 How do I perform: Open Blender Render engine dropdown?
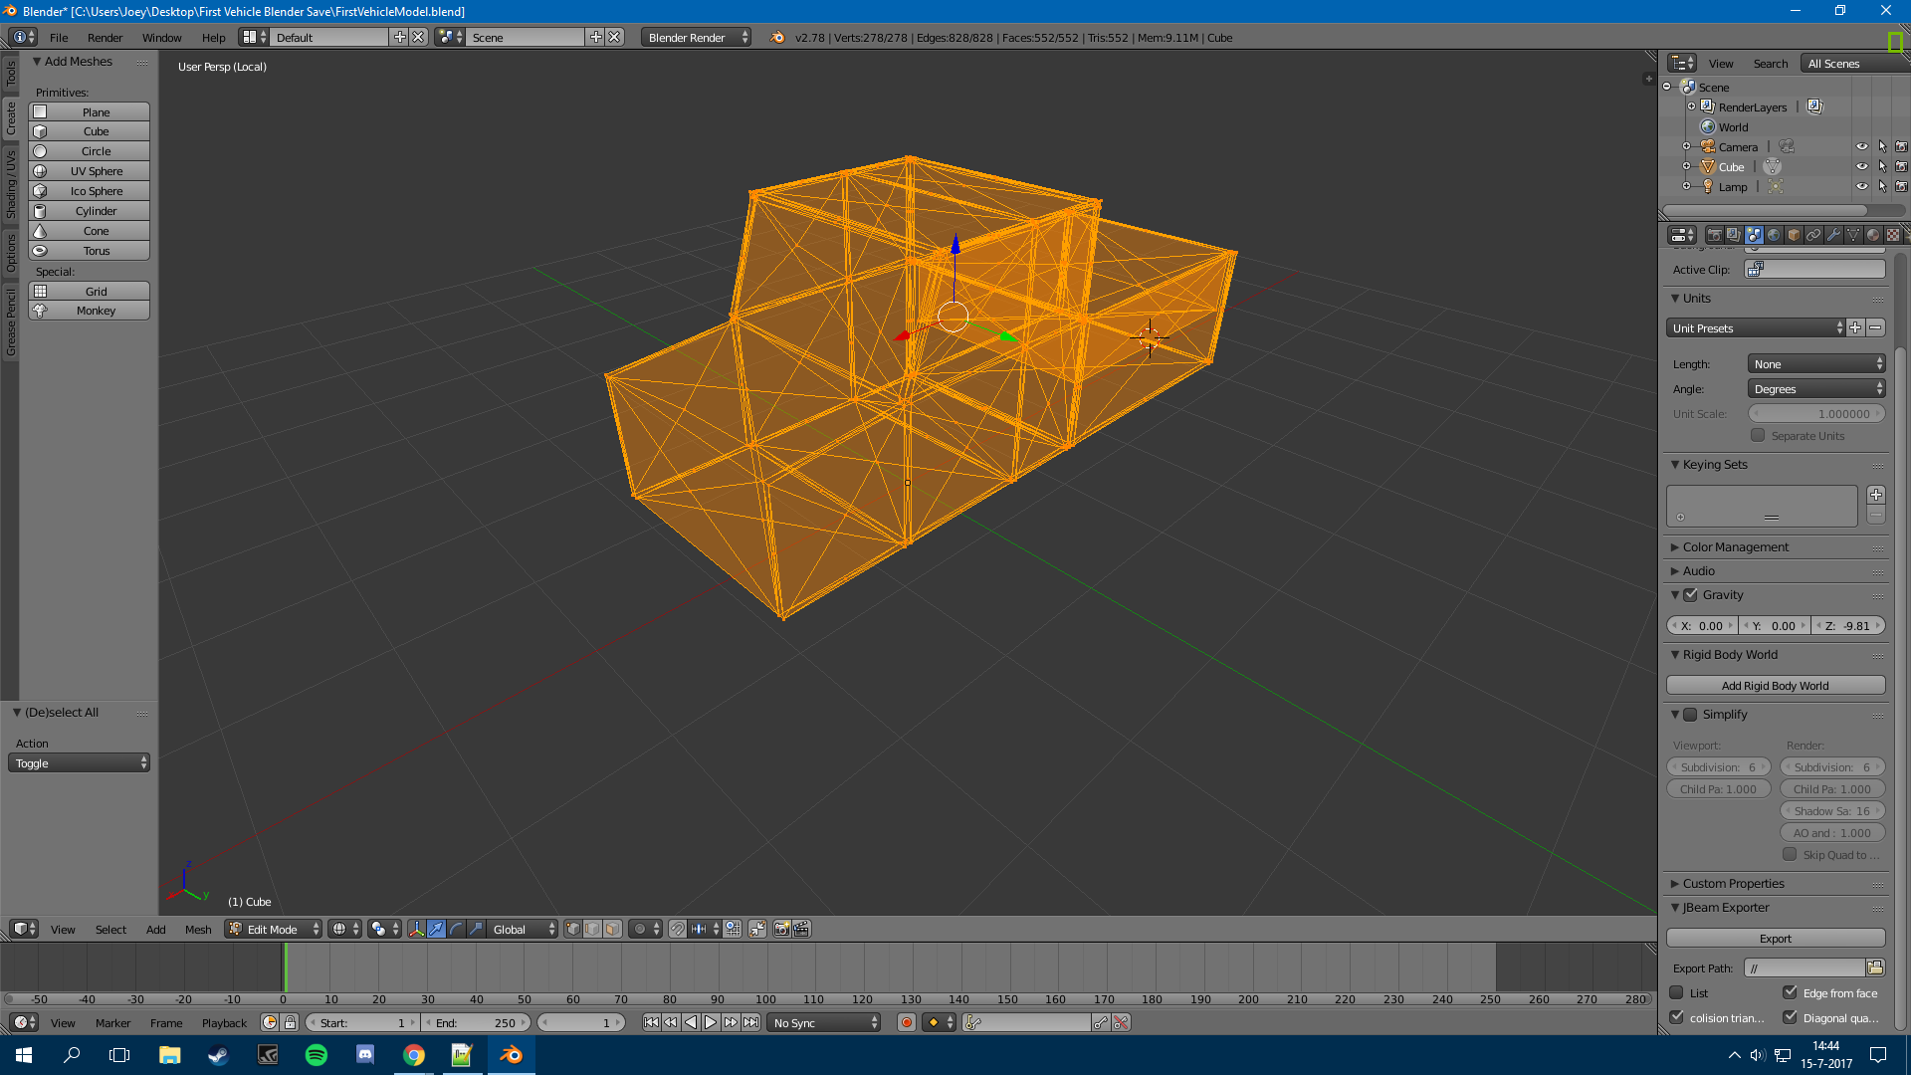tap(696, 37)
